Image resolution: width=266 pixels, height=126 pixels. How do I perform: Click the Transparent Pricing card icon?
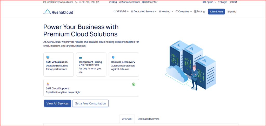click(81, 58)
